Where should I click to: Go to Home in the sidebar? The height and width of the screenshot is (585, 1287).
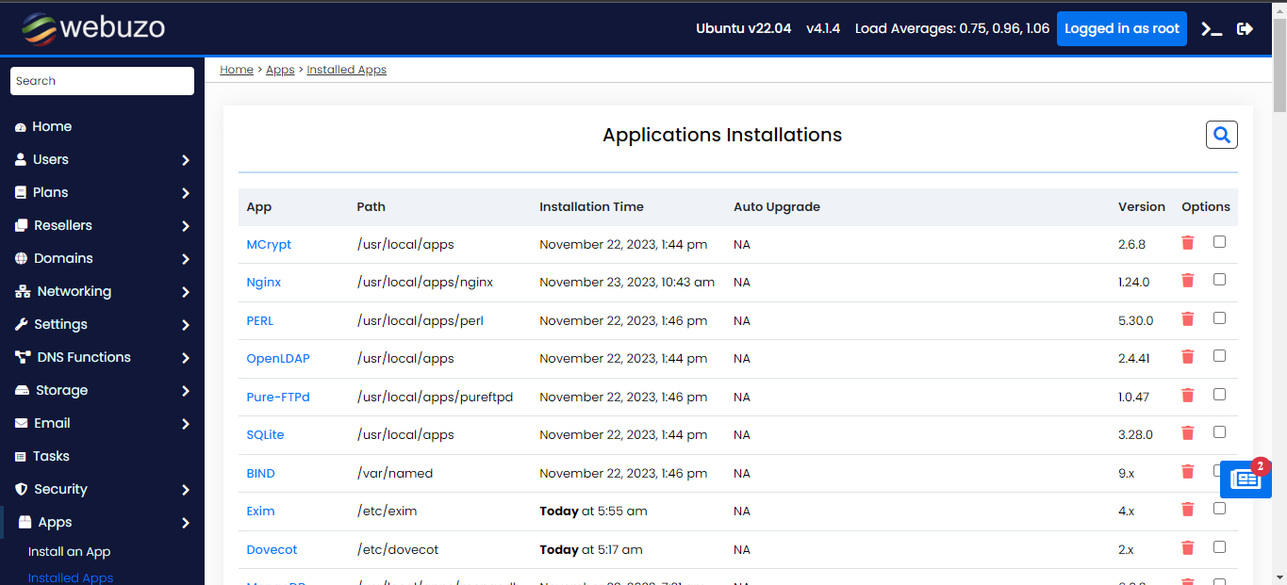pos(52,127)
